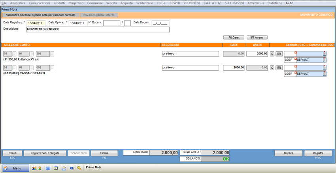Screen dimensions: 336x173
Task: Open the list icon beside the first row's Capitolo field
Action: [x=325, y=54]
